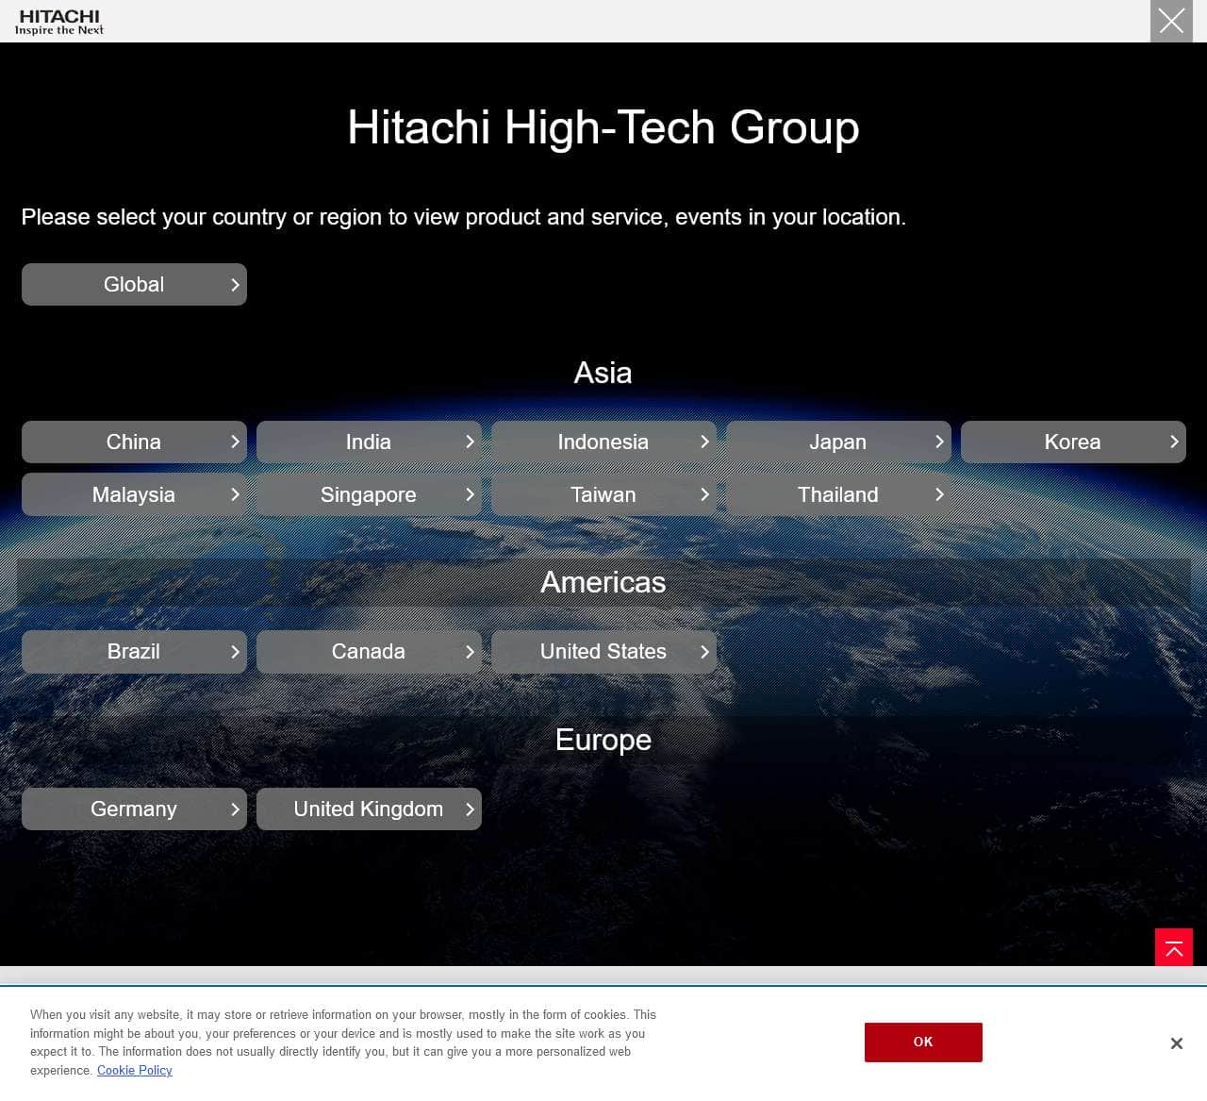
Task: Choose Malaysia from the country list
Action: point(134,494)
